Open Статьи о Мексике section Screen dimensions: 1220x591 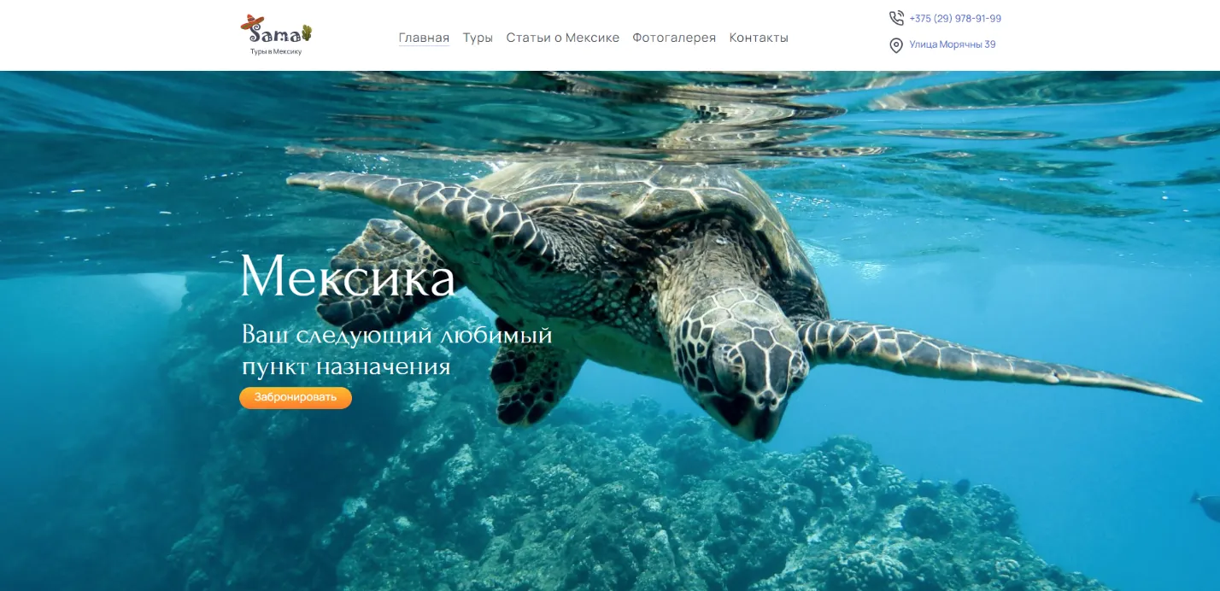[x=562, y=38]
